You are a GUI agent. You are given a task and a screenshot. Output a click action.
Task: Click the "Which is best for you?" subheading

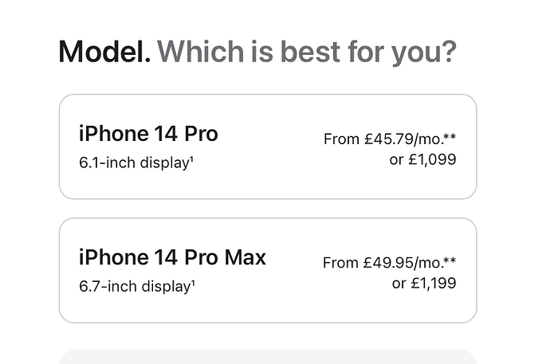coord(307,53)
